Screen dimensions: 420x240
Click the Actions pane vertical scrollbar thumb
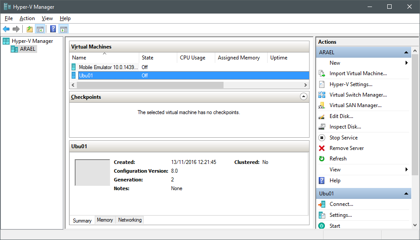click(x=415, y=115)
